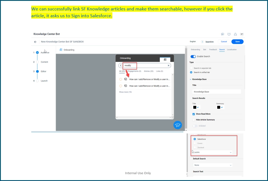Click the Cancel button

click(x=224, y=42)
